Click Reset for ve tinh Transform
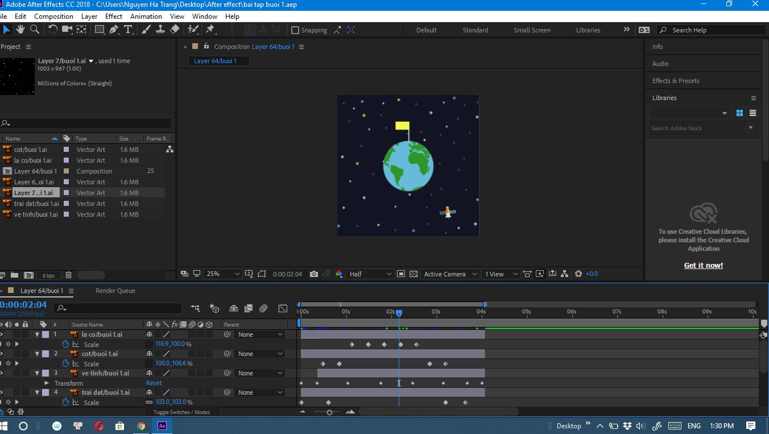Viewport: 769px width, 434px height. pos(154,383)
